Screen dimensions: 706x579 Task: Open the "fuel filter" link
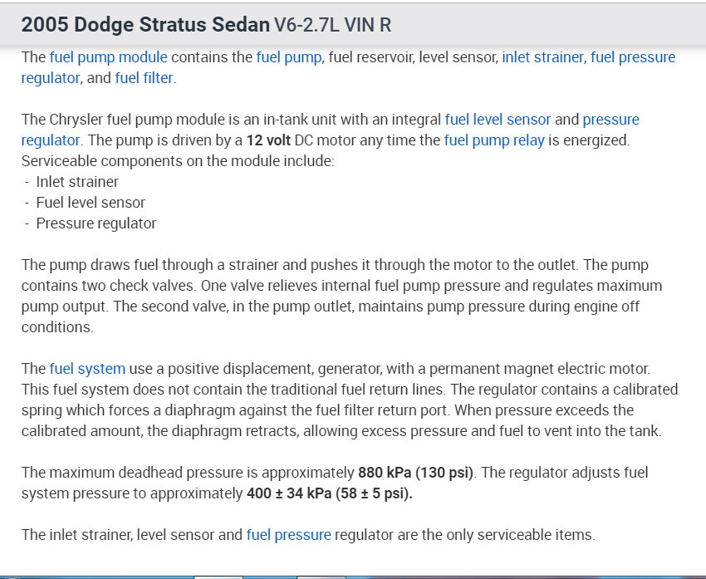click(145, 78)
